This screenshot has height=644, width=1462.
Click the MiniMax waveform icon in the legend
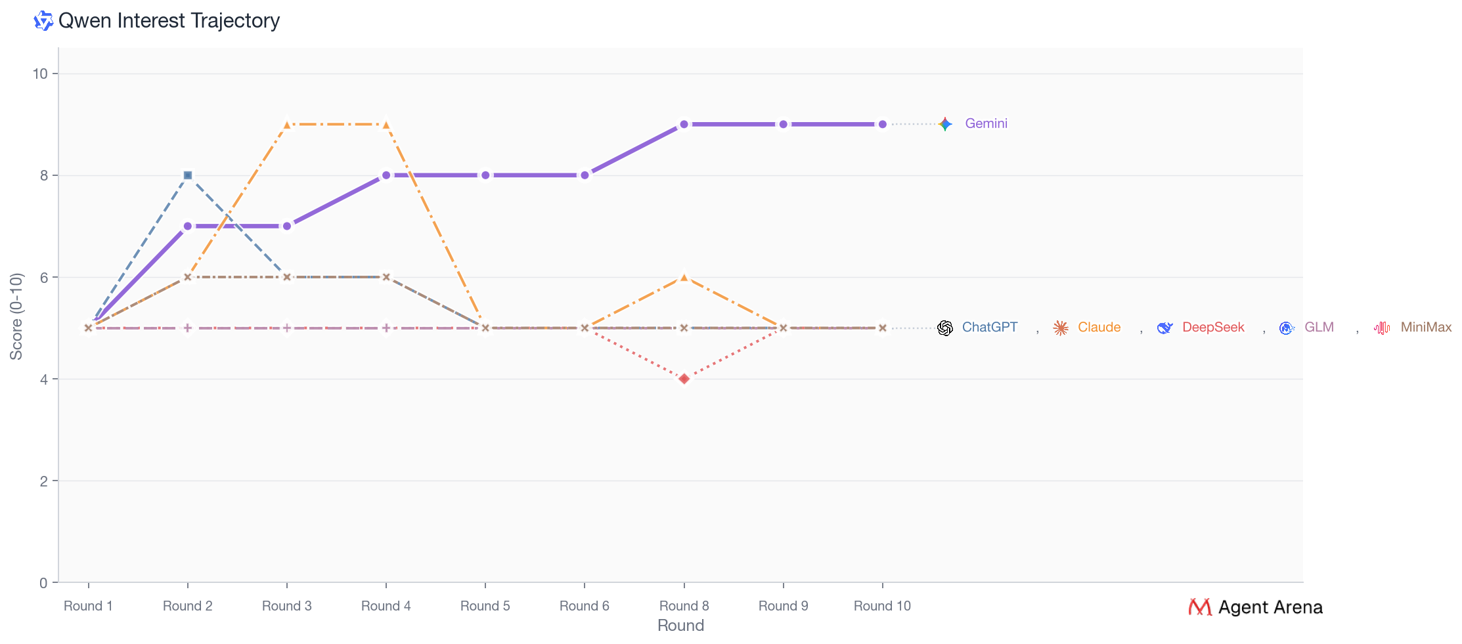point(1382,328)
